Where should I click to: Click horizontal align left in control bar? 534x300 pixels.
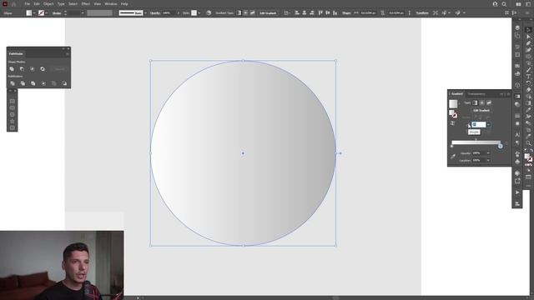point(297,13)
